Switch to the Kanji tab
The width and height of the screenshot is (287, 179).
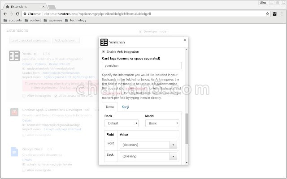click(x=125, y=107)
